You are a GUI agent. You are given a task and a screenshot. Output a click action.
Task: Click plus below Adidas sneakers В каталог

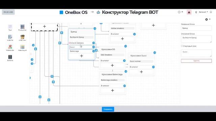(122, 39)
